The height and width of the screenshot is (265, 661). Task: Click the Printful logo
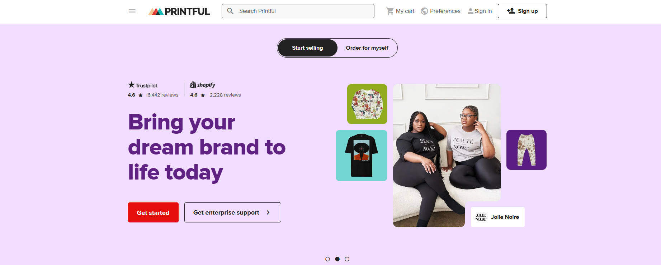(179, 11)
